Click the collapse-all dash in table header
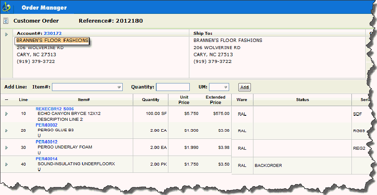The width and height of the screenshot is (377, 195). click(6, 100)
